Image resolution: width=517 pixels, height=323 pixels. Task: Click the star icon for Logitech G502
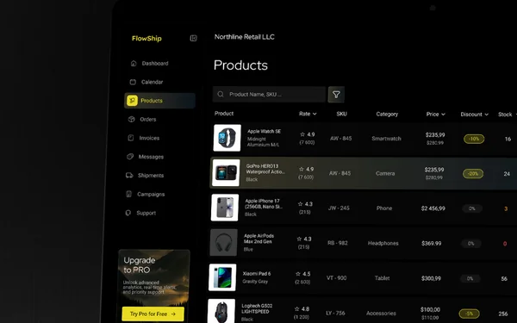tap(296, 309)
